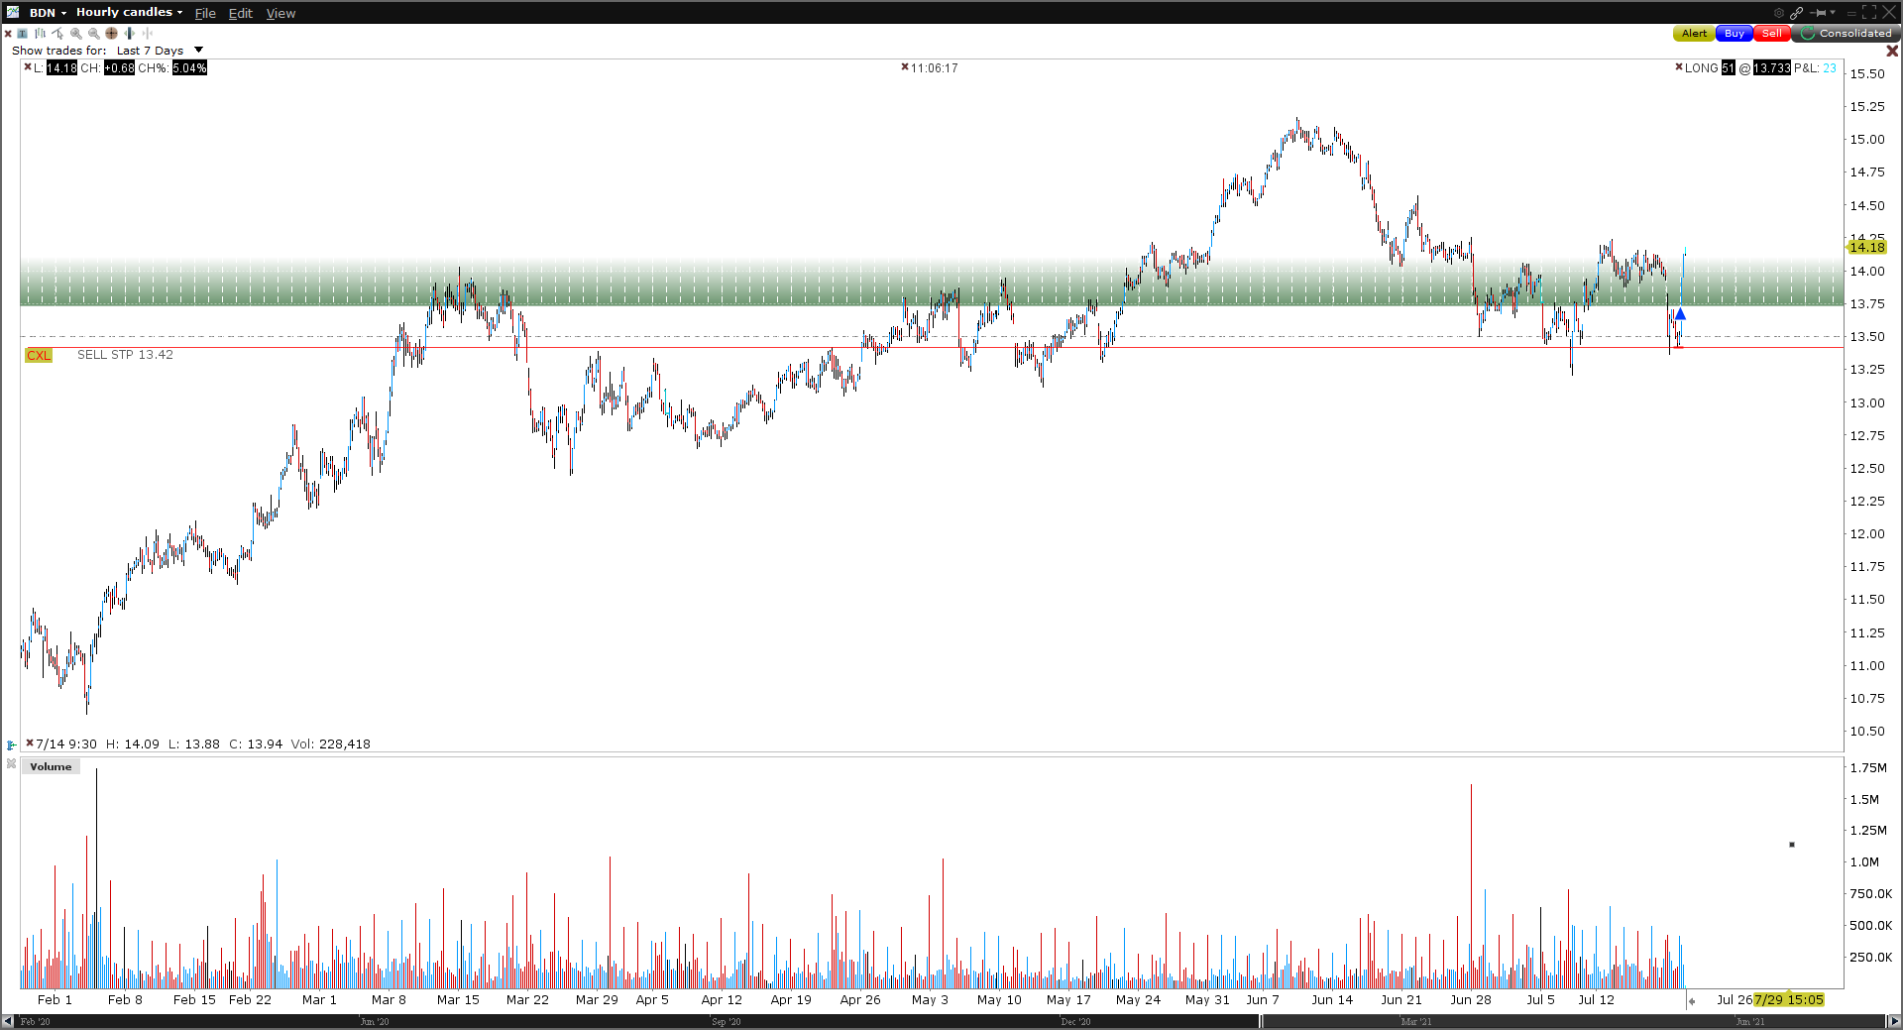
Task: Open the dropdown arrow next to the pin
Action: [1833, 13]
